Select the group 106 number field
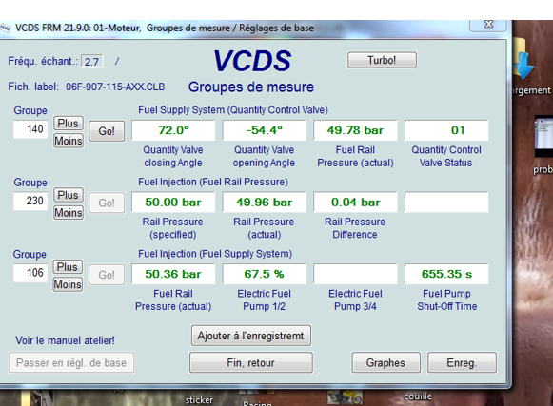The height and width of the screenshot is (406, 553). pyautogui.click(x=30, y=273)
